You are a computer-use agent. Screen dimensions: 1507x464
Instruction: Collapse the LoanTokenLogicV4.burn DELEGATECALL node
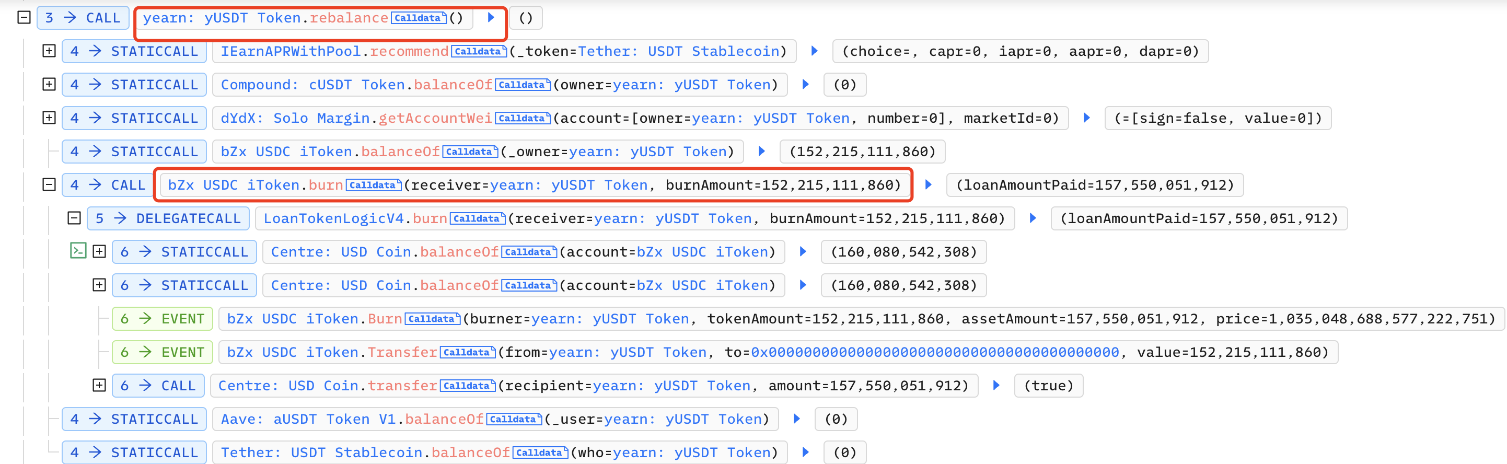[x=74, y=218]
